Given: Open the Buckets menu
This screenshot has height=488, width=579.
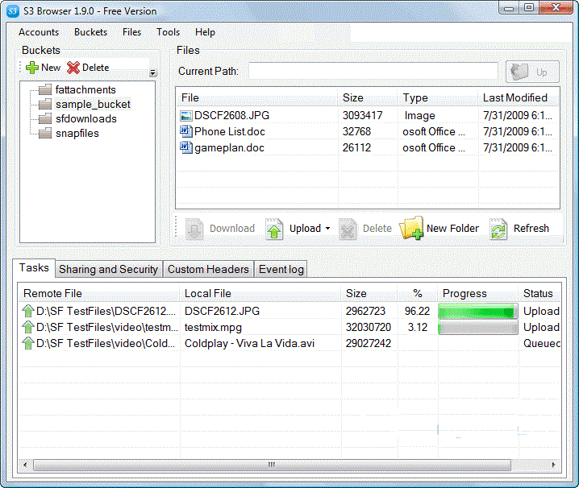Looking at the screenshot, I should (x=90, y=32).
